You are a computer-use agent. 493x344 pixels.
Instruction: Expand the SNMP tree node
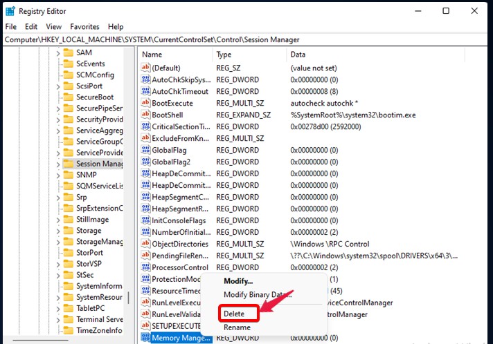[57, 175]
